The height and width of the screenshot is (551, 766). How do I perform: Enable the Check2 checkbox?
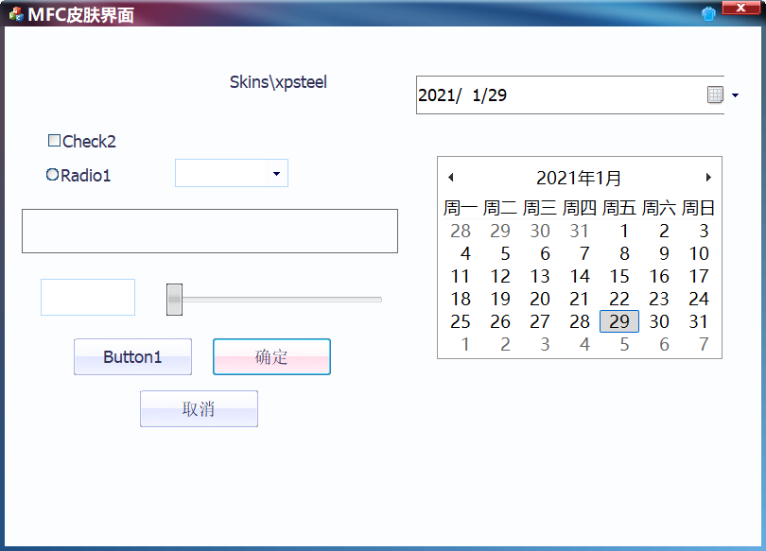pyautogui.click(x=54, y=140)
